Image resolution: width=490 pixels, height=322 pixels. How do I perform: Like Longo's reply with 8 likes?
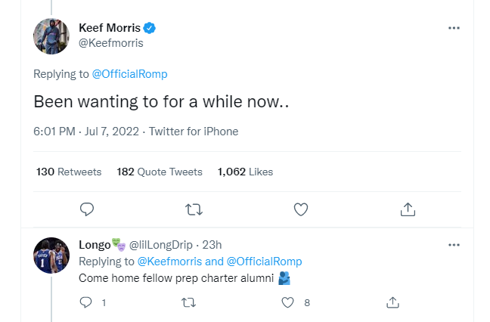click(288, 302)
